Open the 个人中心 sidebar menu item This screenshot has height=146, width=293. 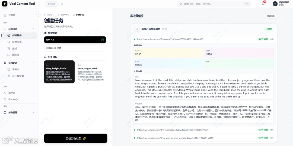[19, 99]
